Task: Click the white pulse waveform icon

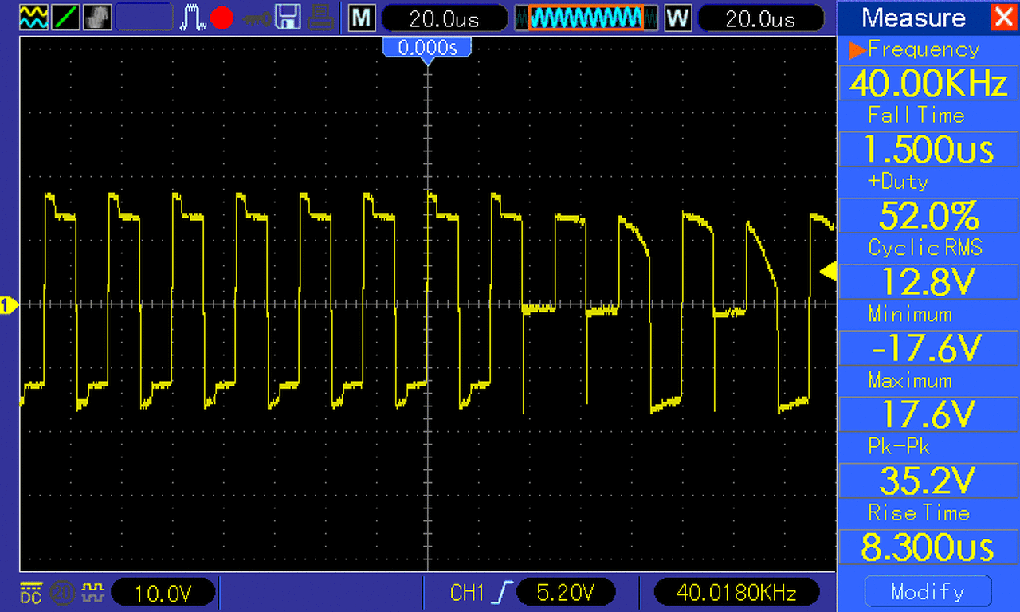Action: [192, 18]
